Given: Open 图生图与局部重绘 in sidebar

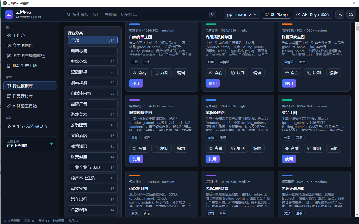Looking at the screenshot, I should click(30, 56).
